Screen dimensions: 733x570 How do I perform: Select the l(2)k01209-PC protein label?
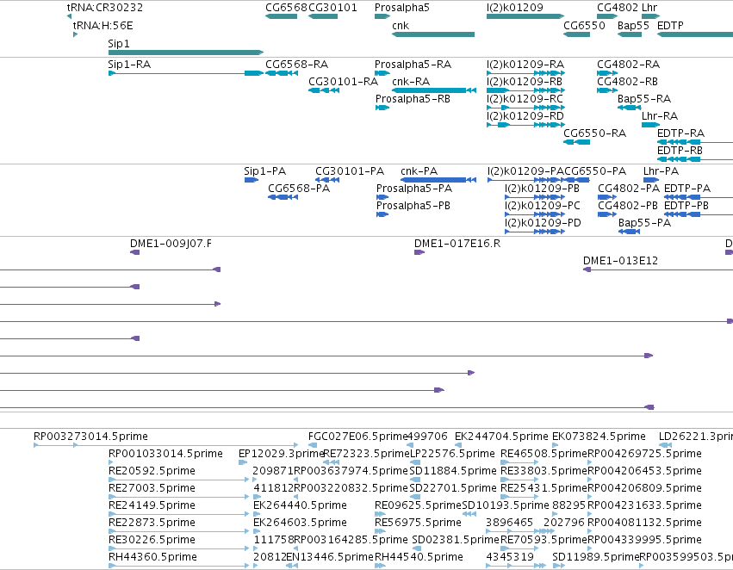click(x=543, y=206)
